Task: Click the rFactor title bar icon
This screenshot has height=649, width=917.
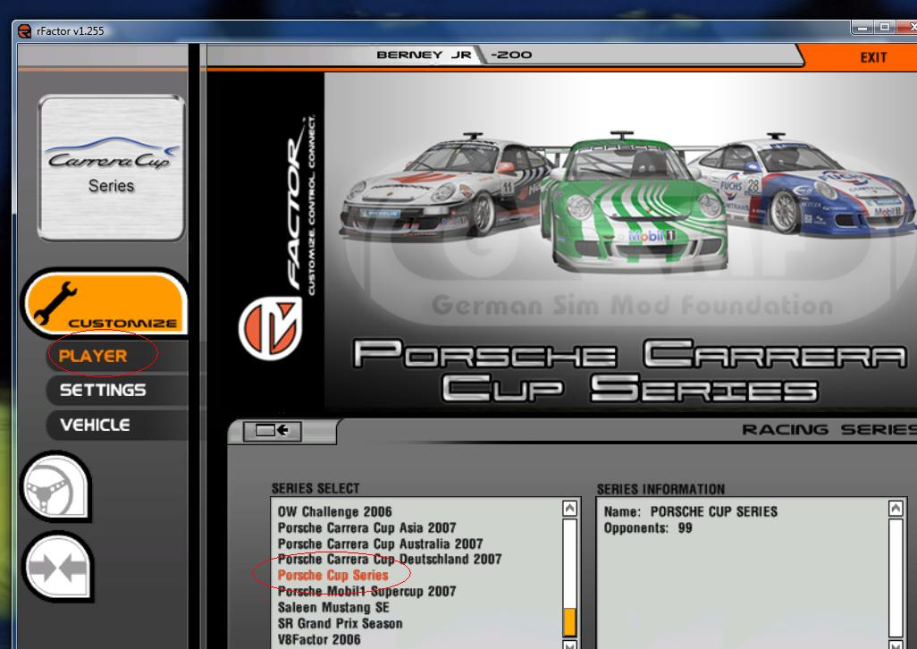Action: (24, 30)
